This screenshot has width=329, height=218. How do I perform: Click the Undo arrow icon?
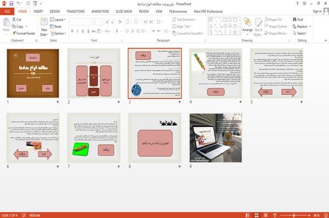point(19,4)
